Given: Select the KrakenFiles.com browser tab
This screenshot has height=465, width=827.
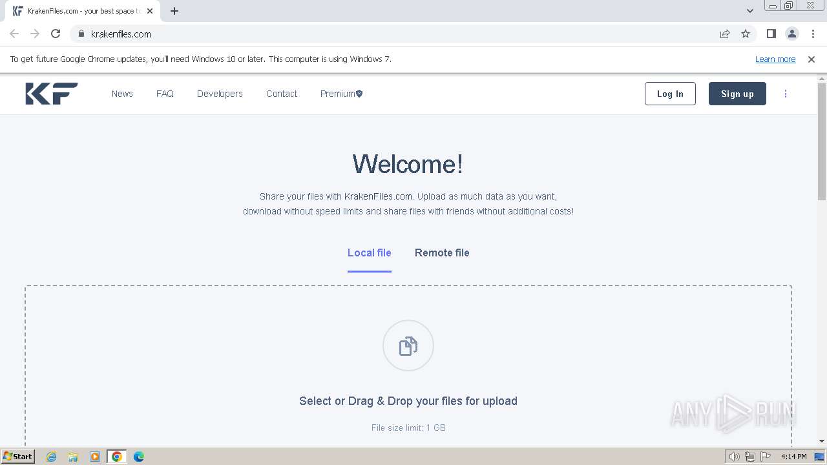Looking at the screenshot, I should pos(83,11).
